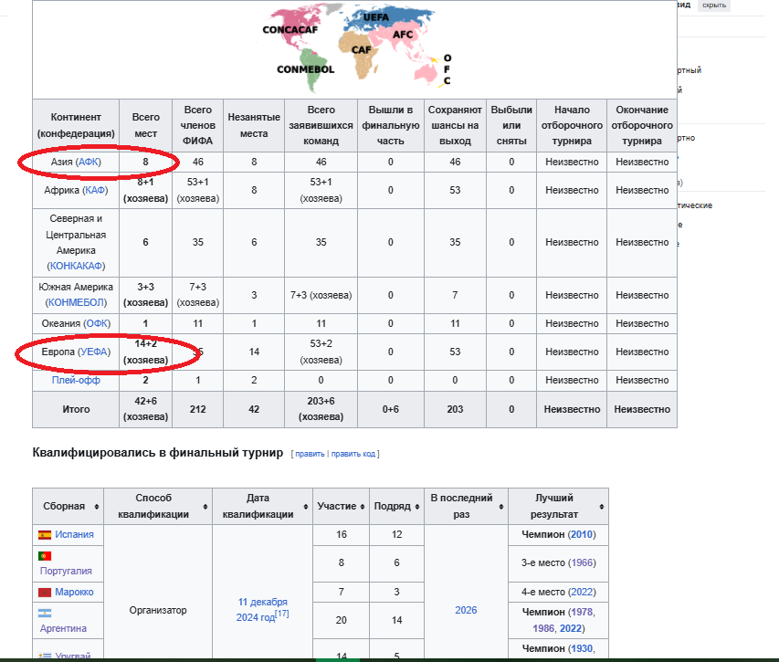Click the Сохраняют шансы на выход header
This screenshot has height=662, width=779.
coord(455,126)
